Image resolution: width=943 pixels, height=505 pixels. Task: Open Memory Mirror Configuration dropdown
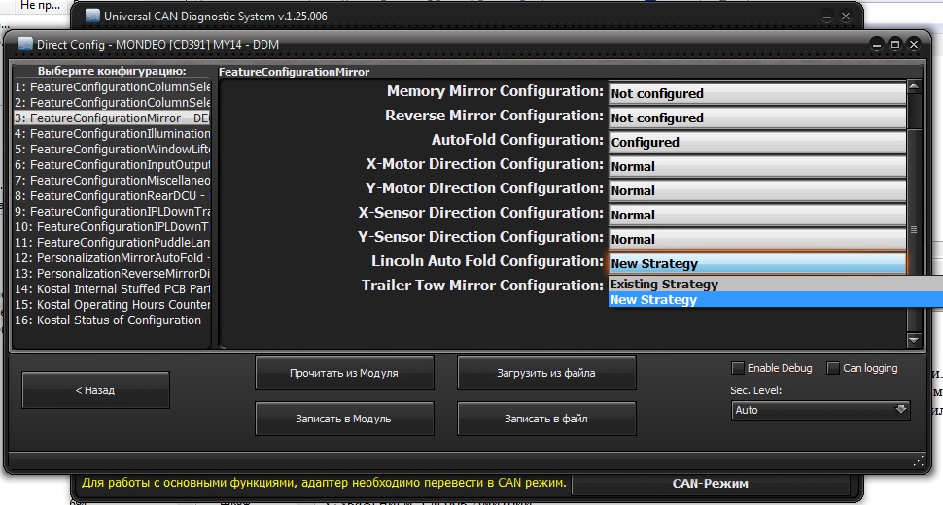[x=756, y=93]
